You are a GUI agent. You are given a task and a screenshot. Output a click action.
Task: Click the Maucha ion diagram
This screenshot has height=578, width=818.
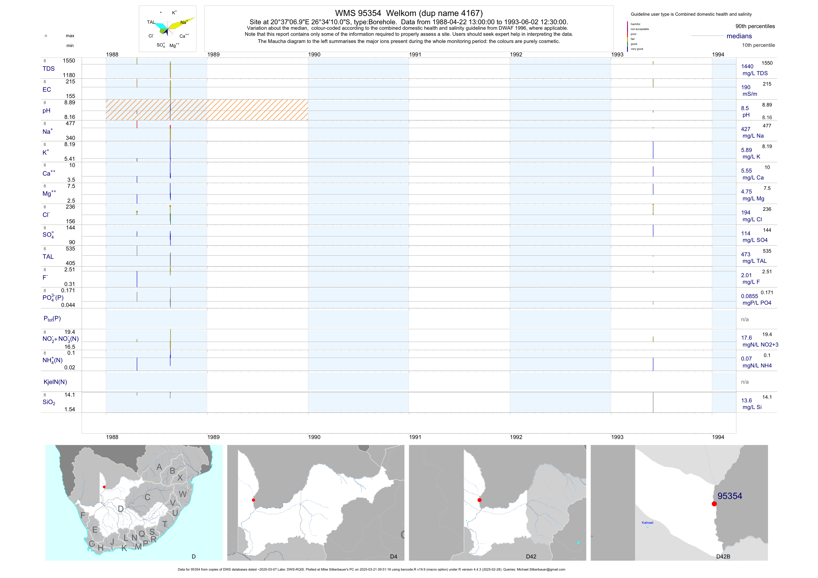pyautogui.click(x=168, y=28)
